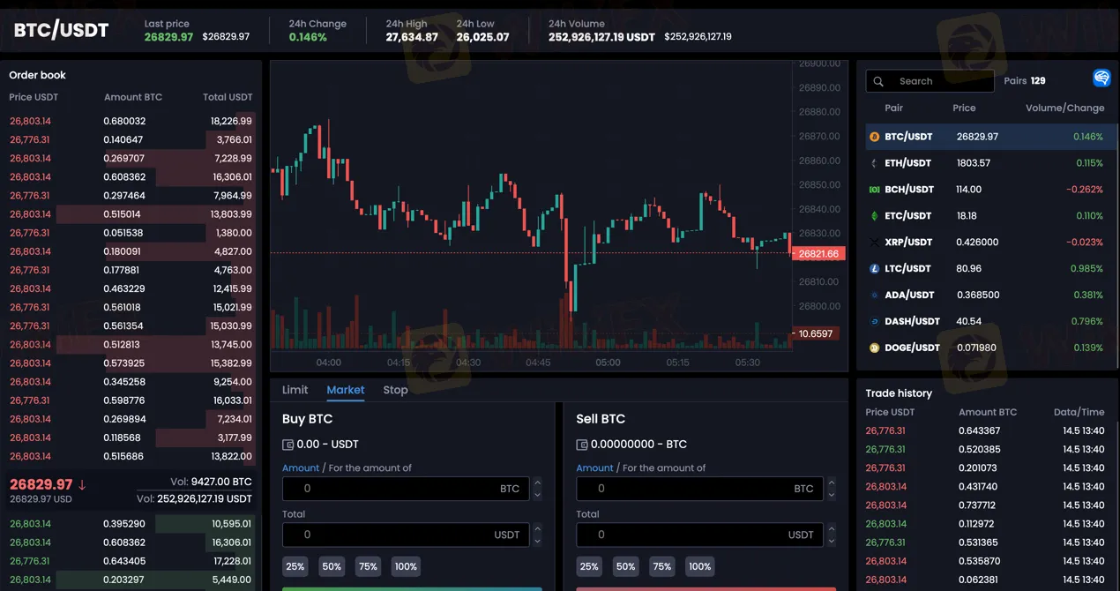This screenshot has width=1120, height=591.
Task: Switch to the Limit order tab
Action: tap(295, 390)
